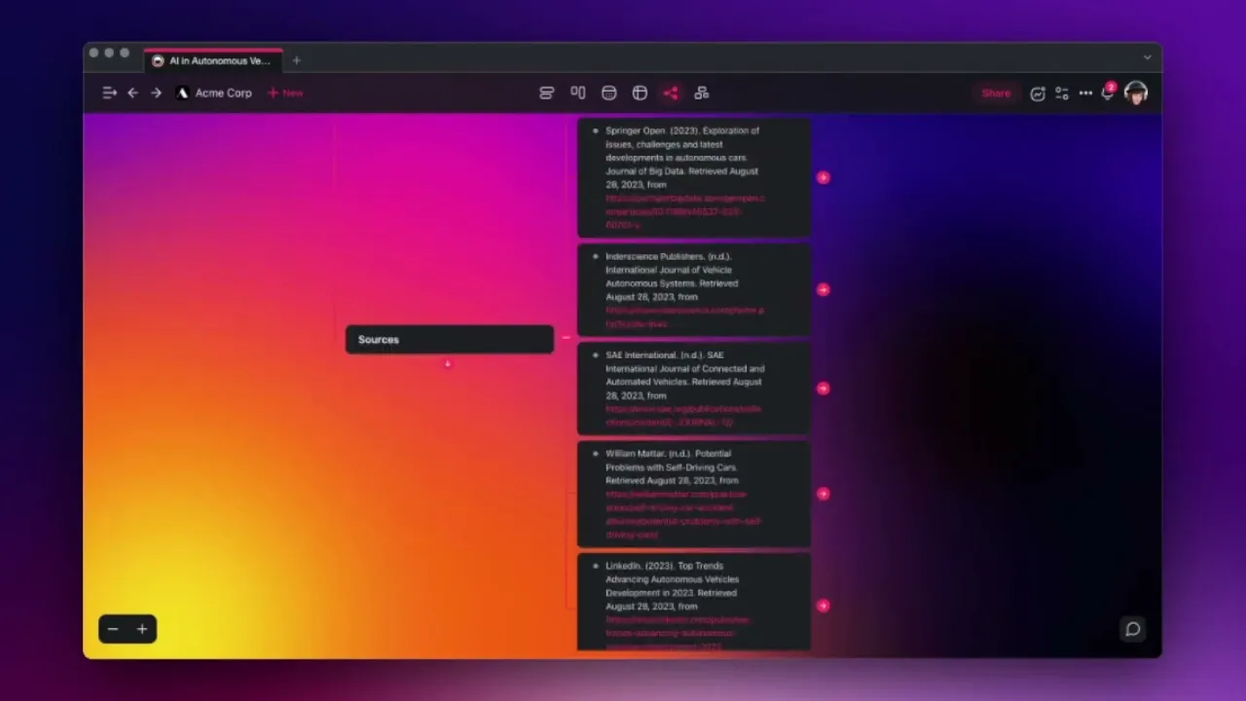This screenshot has width=1246, height=701.
Task: Expand the LinkedIn source node
Action: pos(824,606)
